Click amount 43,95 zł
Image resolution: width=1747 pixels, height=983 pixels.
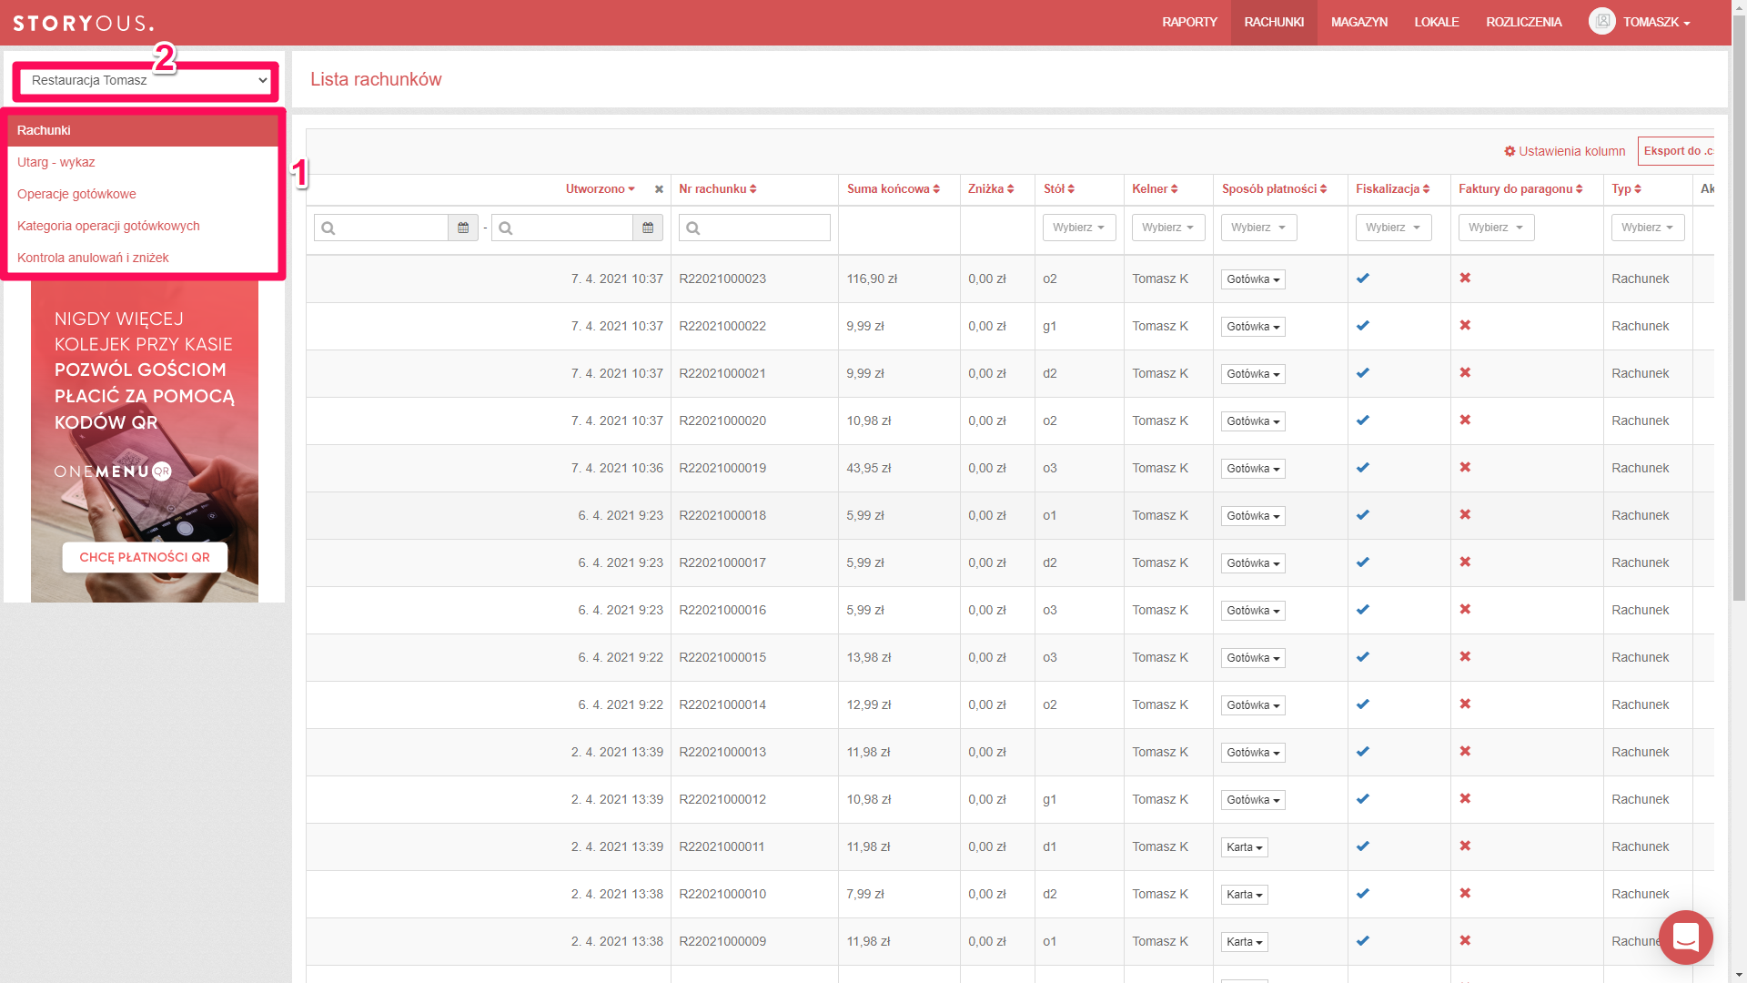click(x=869, y=468)
